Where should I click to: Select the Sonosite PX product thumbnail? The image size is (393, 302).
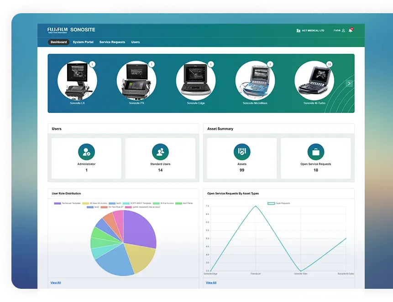tap(136, 81)
